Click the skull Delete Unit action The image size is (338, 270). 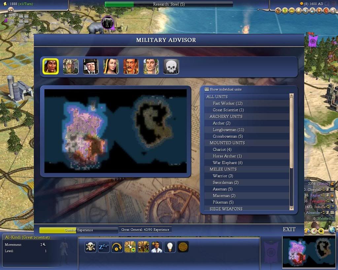coord(90,247)
